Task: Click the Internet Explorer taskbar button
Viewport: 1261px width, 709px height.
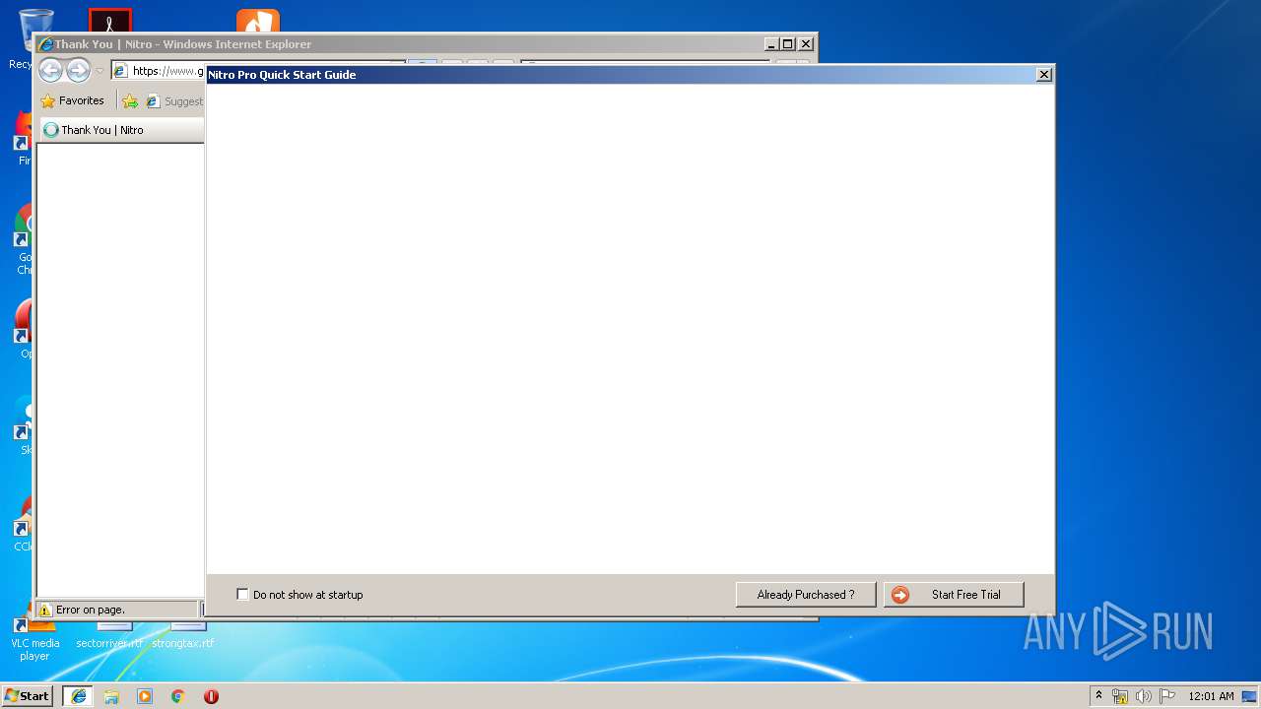Action: coord(78,696)
